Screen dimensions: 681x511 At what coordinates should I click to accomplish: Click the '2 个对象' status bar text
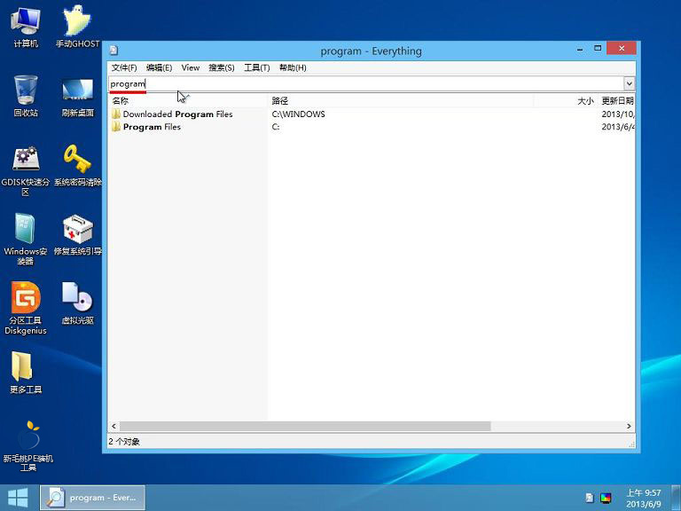pos(124,442)
